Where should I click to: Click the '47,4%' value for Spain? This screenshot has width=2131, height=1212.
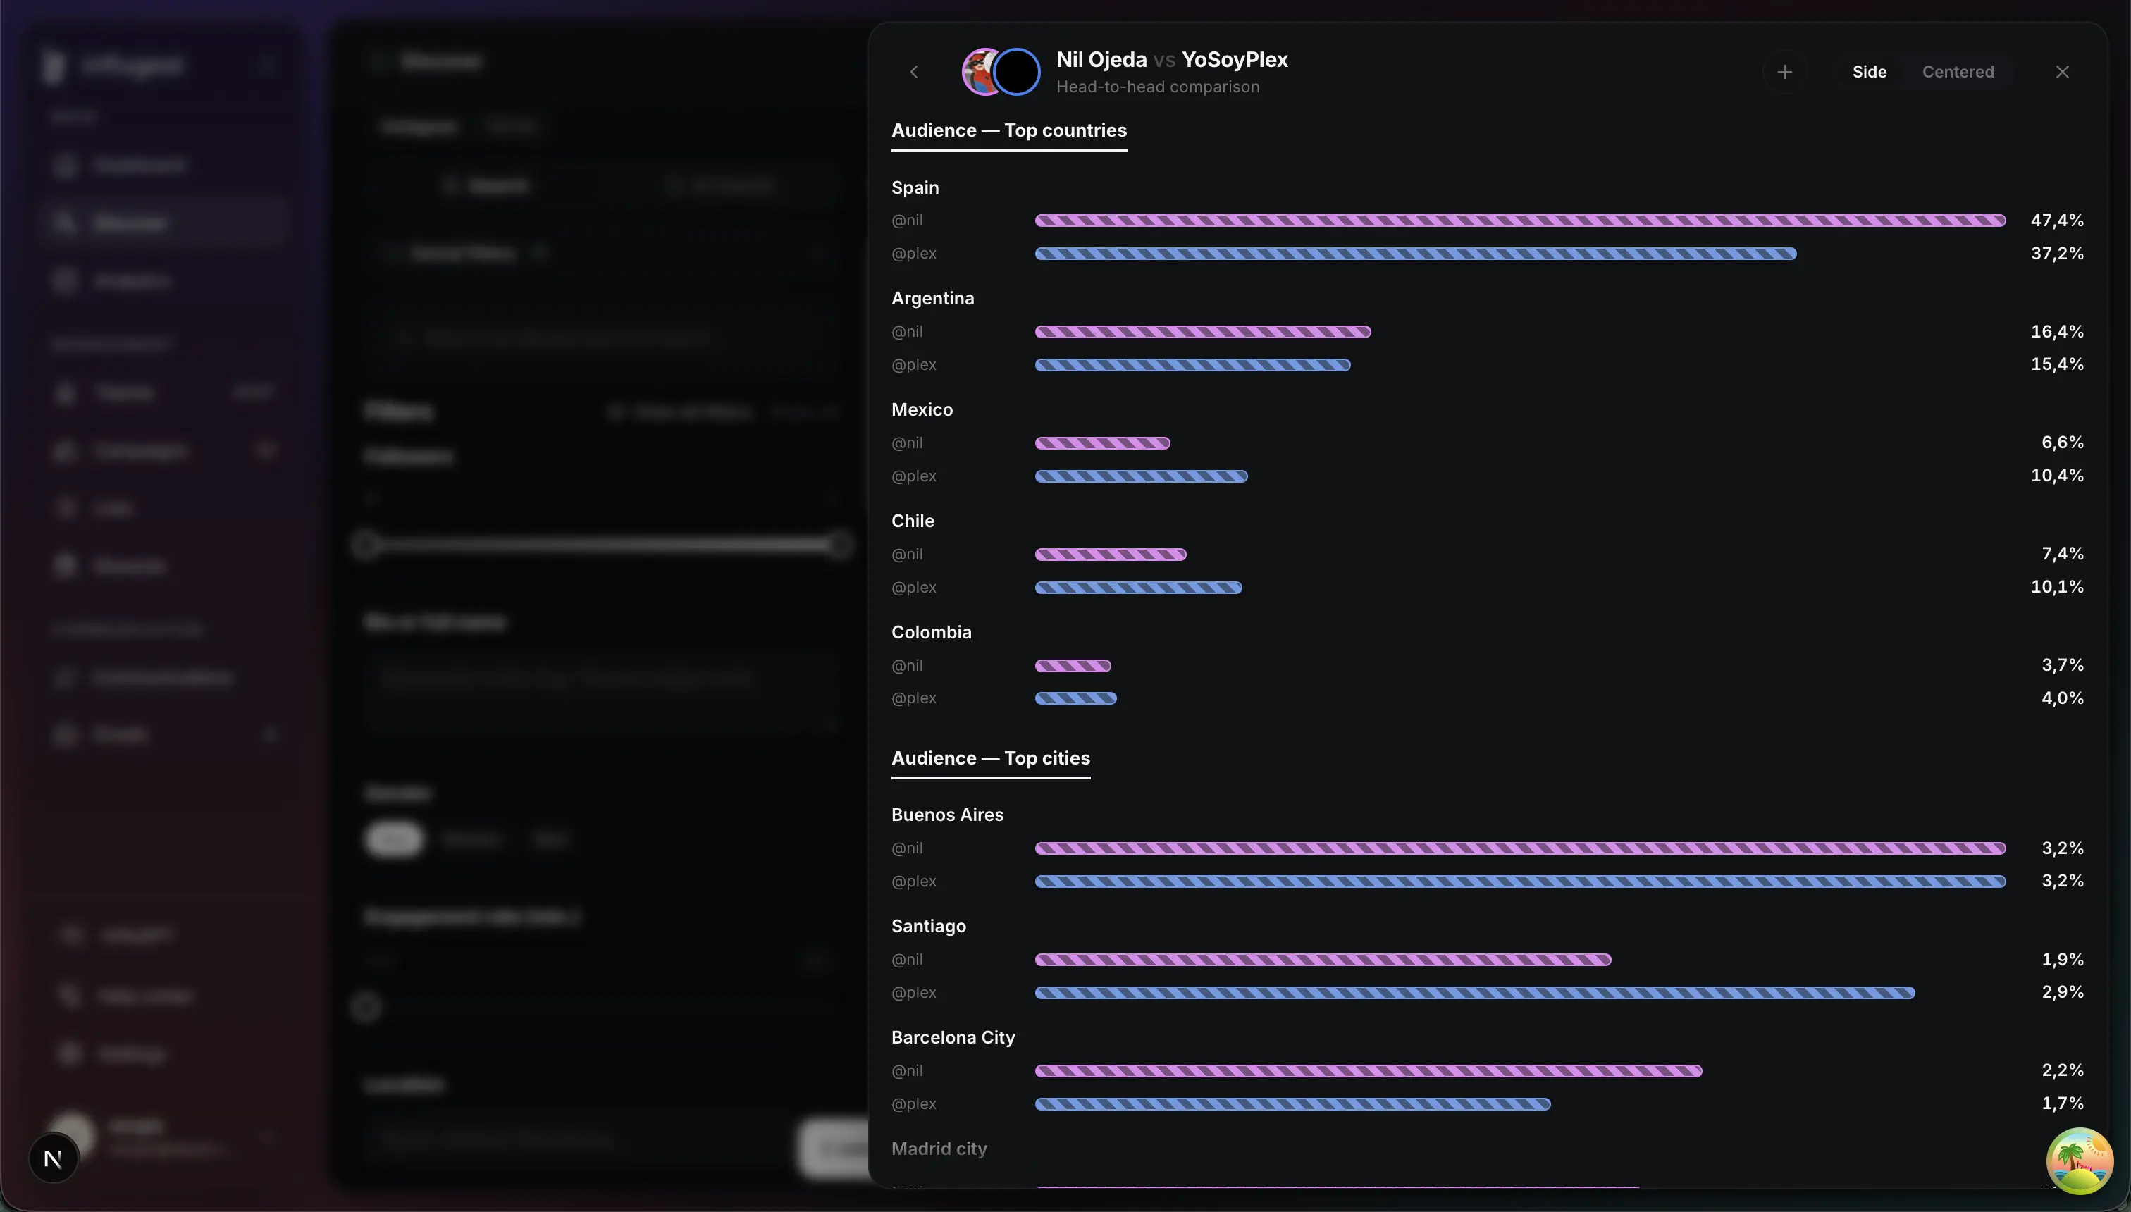pos(2057,221)
